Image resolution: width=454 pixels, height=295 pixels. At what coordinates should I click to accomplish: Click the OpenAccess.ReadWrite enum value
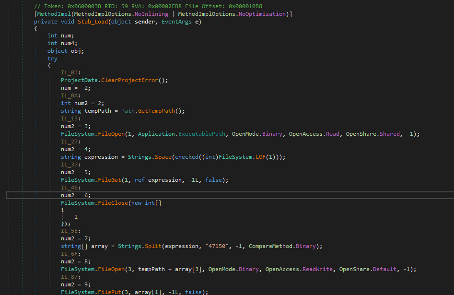pyautogui.click(x=318, y=269)
